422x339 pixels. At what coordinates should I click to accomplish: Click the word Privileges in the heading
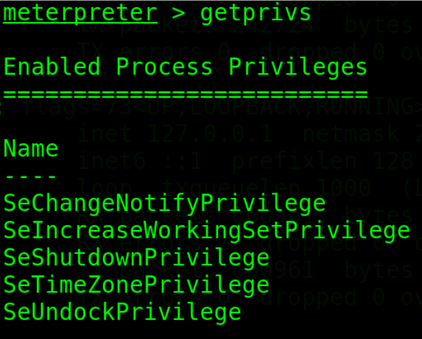pos(298,67)
